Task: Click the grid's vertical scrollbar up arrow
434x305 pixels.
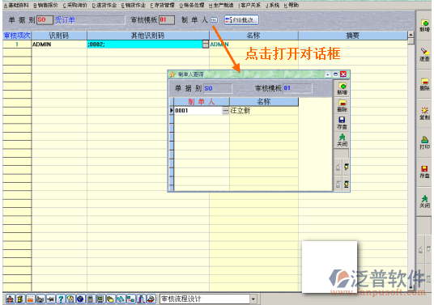Action: point(411,35)
